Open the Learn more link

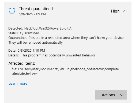tap(18, 83)
